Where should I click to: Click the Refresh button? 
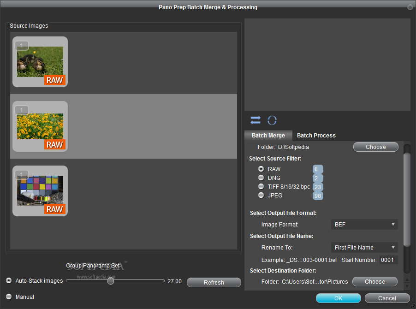(214, 282)
